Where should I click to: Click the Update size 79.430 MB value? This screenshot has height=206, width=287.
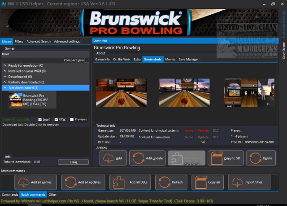click(x=127, y=136)
